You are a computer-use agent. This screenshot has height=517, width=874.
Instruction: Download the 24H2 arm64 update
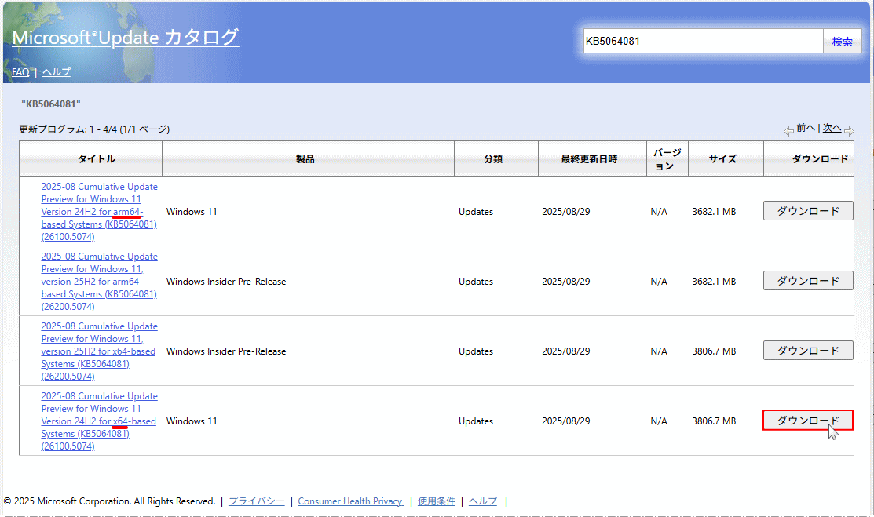(808, 211)
